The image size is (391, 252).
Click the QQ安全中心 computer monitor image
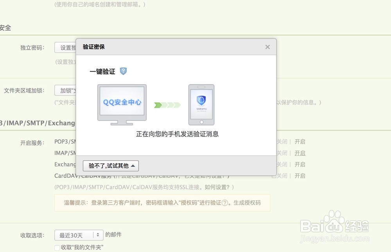[122, 104]
